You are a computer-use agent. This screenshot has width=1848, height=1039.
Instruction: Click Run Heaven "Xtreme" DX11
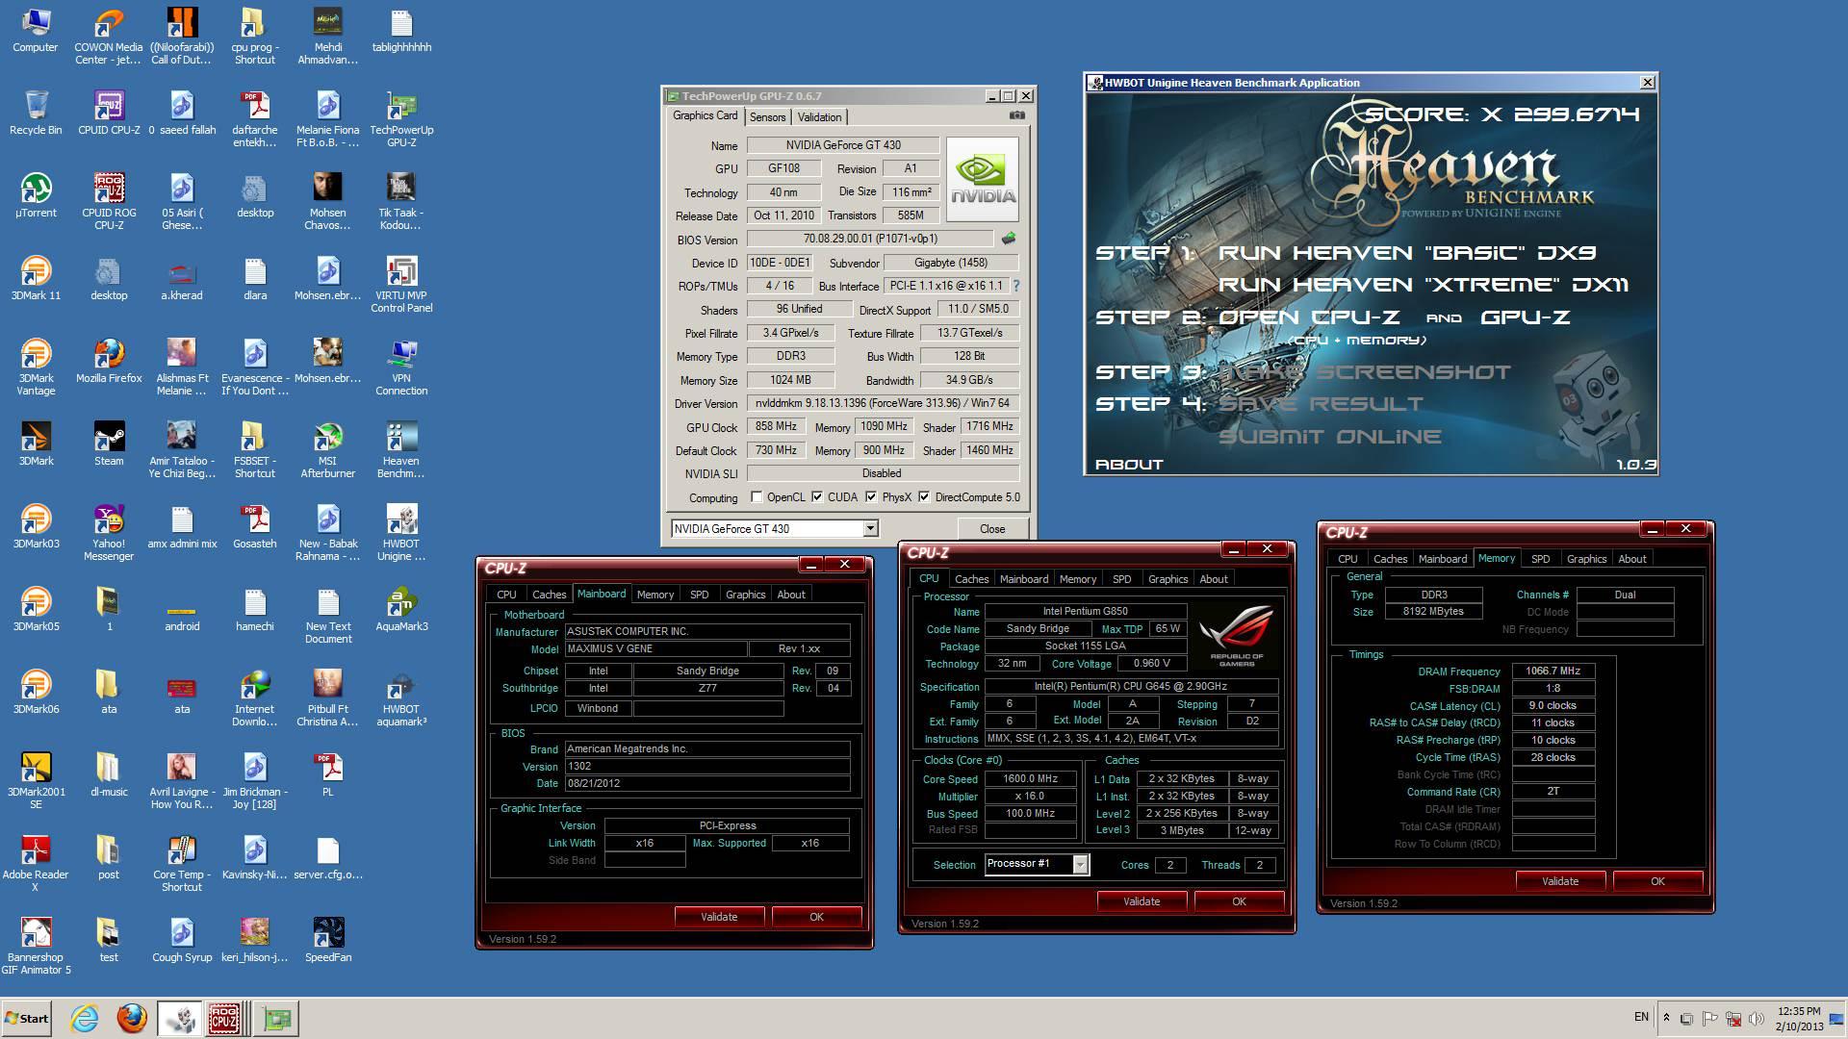(1424, 285)
